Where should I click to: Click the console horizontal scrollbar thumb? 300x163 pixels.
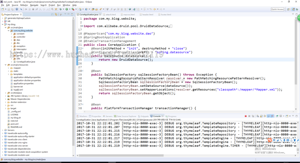(x=121, y=155)
